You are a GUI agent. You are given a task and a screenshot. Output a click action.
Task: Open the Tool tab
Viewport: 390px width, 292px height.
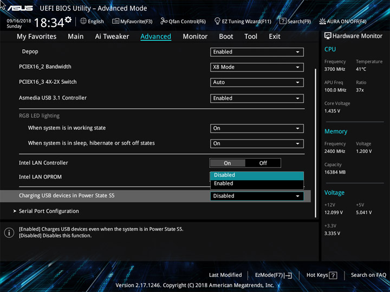(x=251, y=37)
